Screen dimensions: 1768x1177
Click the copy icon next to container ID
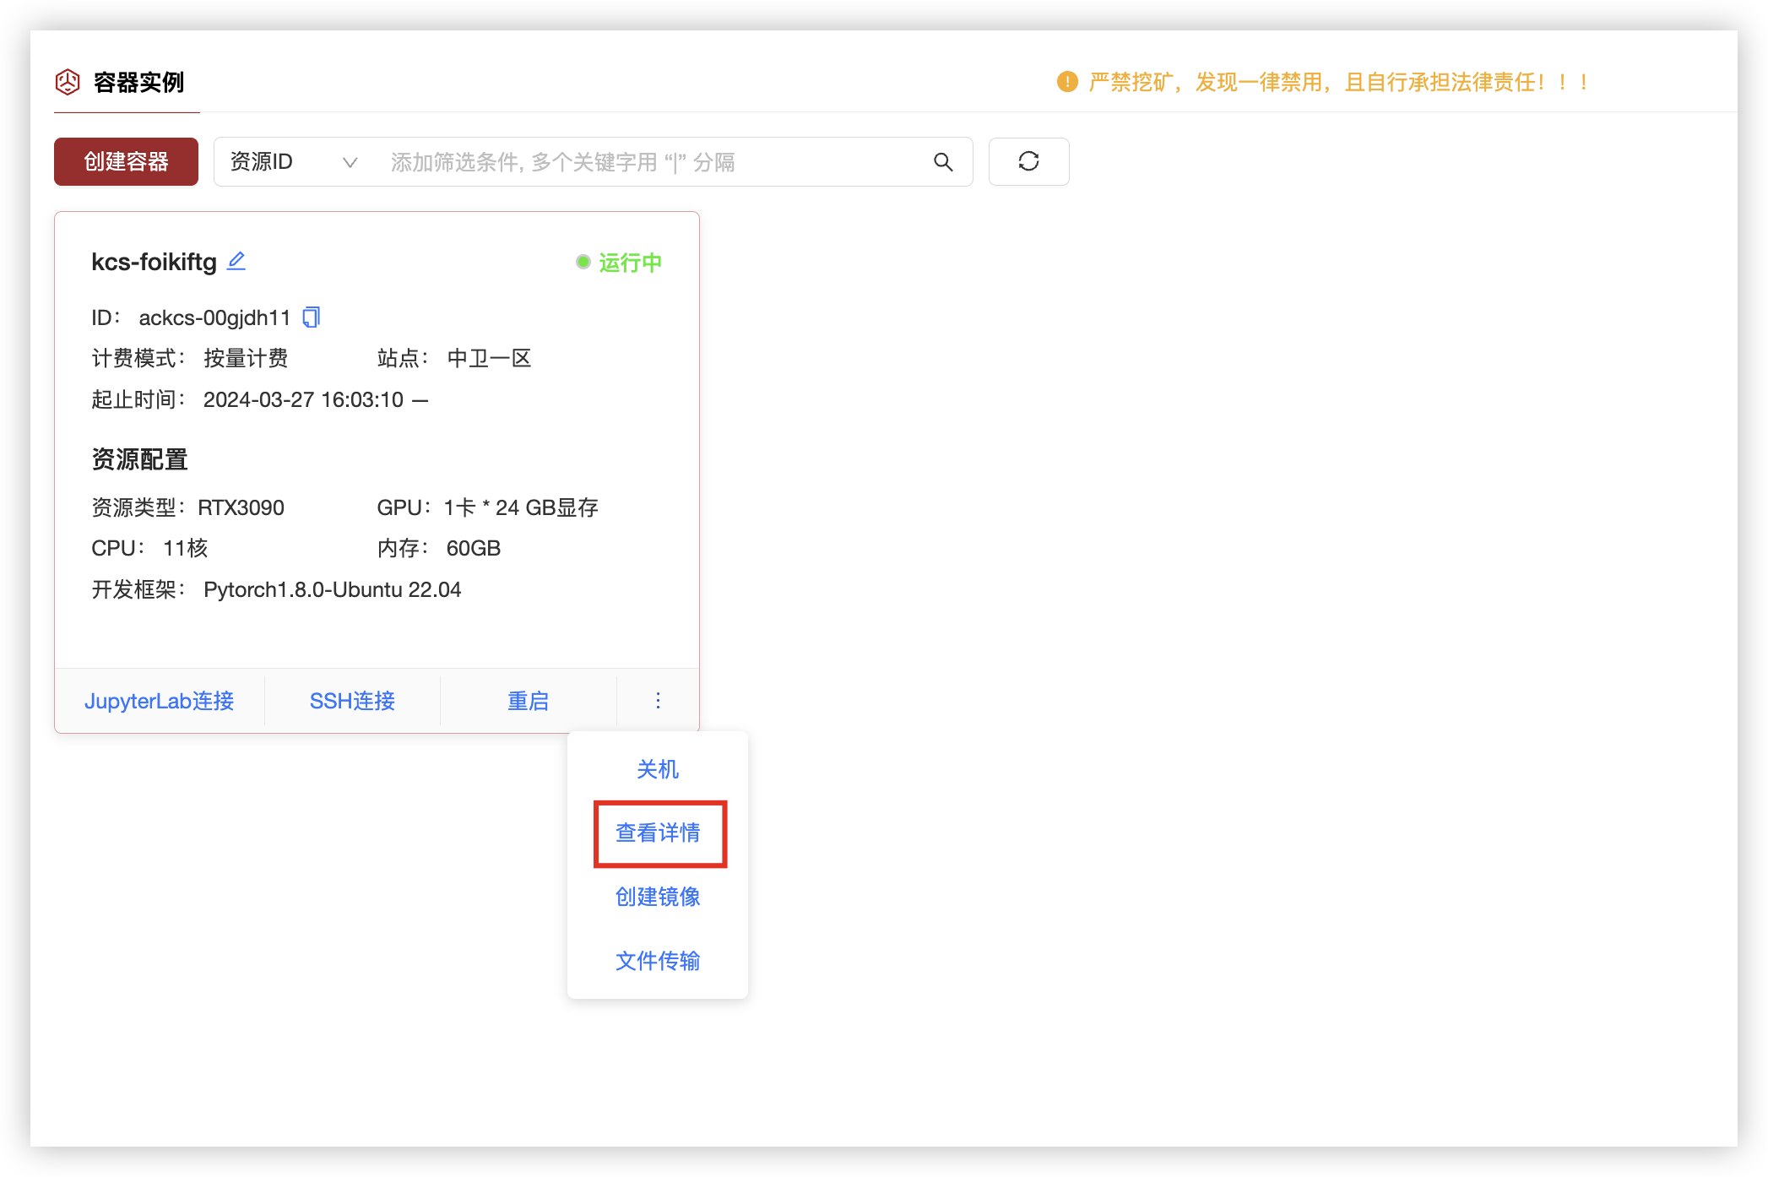(312, 317)
